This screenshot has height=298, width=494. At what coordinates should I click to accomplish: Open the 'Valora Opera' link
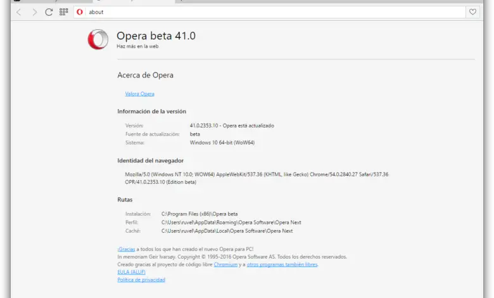point(139,94)
